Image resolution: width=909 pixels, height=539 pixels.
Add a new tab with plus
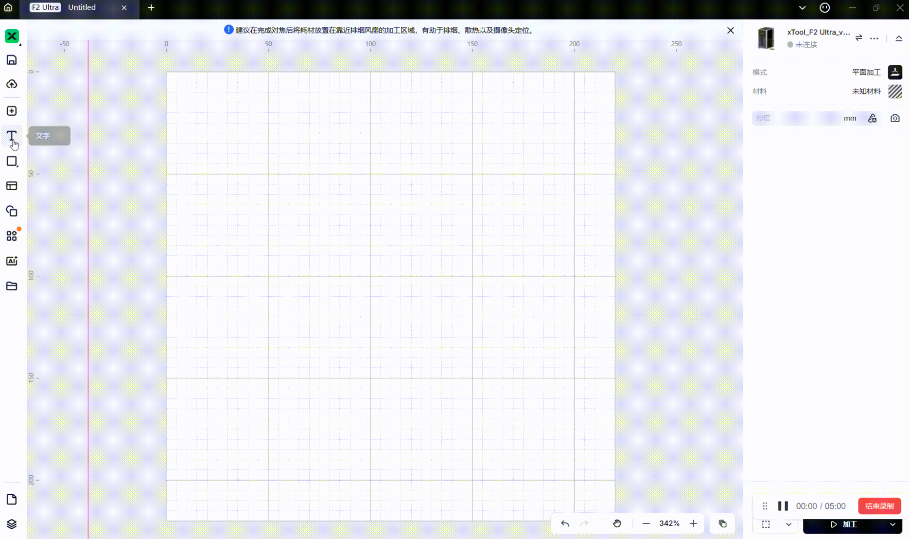click(151, 8)
